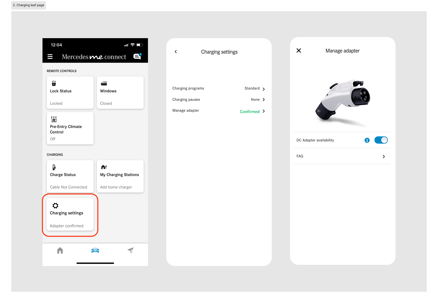This screenshot has height=303, width=438.
Task: Open the hamburger menu icon
Action: click(50, 57)
